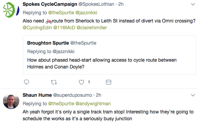Screen dimensions: 198x124
Task: Visit @clairehimiller profile mention
Action: (92, 28)
